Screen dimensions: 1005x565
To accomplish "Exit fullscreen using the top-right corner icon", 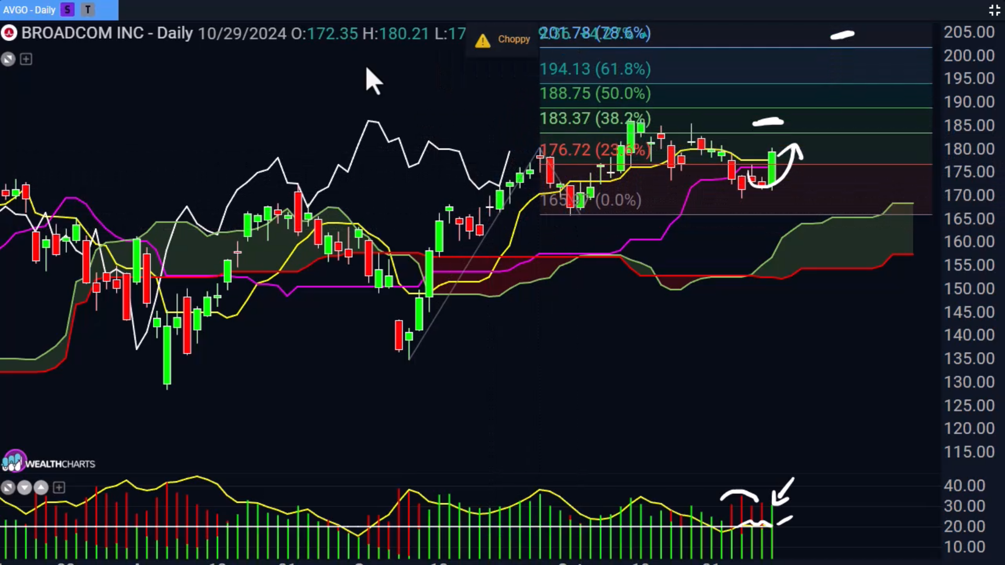I will [x=994, y=10].
